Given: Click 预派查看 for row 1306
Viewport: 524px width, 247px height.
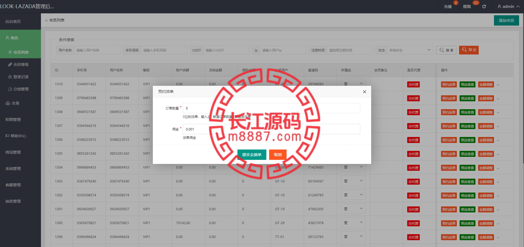Looking at the screenshot, I should point(468,140).
